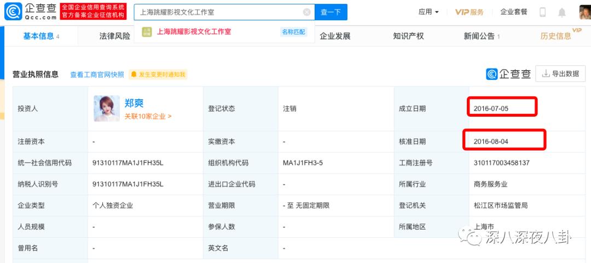Click establishment date 2016-07-05

[x=491, y=108]
